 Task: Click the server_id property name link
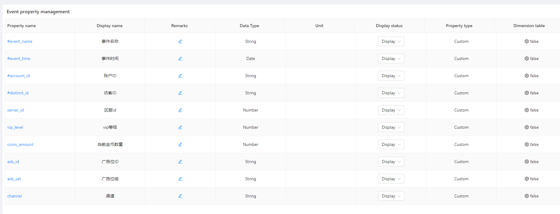click(15, 110)
